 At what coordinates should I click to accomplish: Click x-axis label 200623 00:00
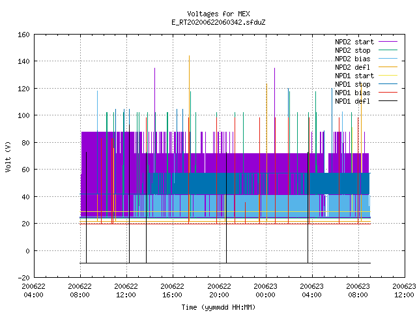tap(265, 291)
